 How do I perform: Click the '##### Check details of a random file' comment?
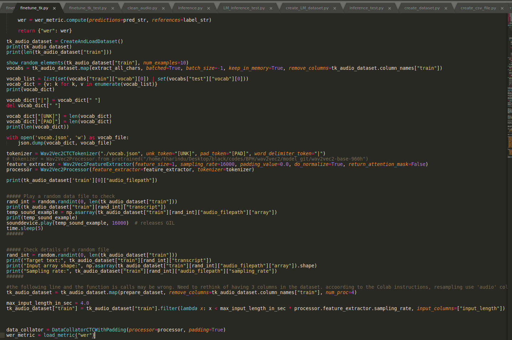[x=58, y=250]
